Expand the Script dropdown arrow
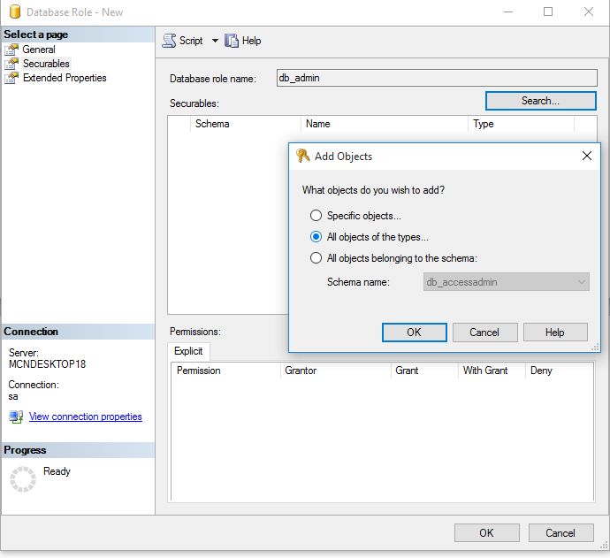Screen dimensions: 610x558 [x=215, y=41]
